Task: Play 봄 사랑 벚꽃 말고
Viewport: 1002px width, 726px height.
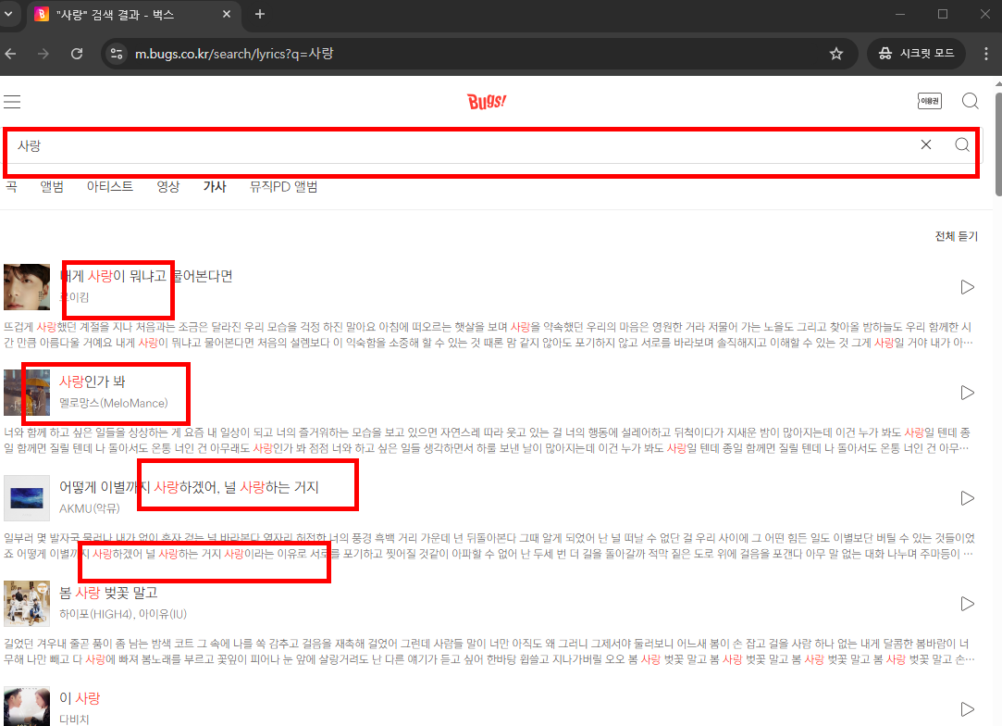Action: pyautogui.click(x=968, y=603)
